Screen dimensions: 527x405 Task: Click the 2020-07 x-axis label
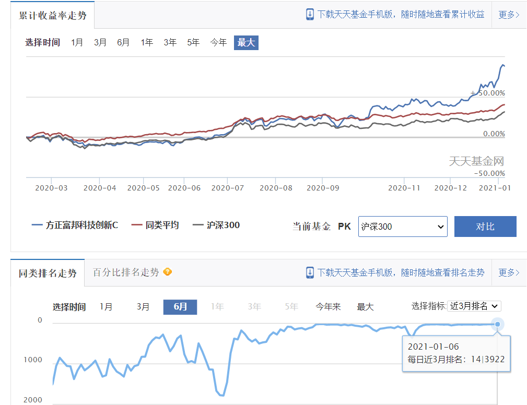point(228,188)
